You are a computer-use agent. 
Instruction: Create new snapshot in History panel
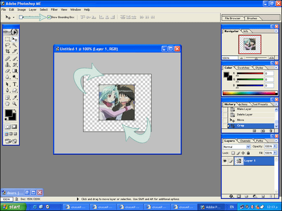click(263, 131)
